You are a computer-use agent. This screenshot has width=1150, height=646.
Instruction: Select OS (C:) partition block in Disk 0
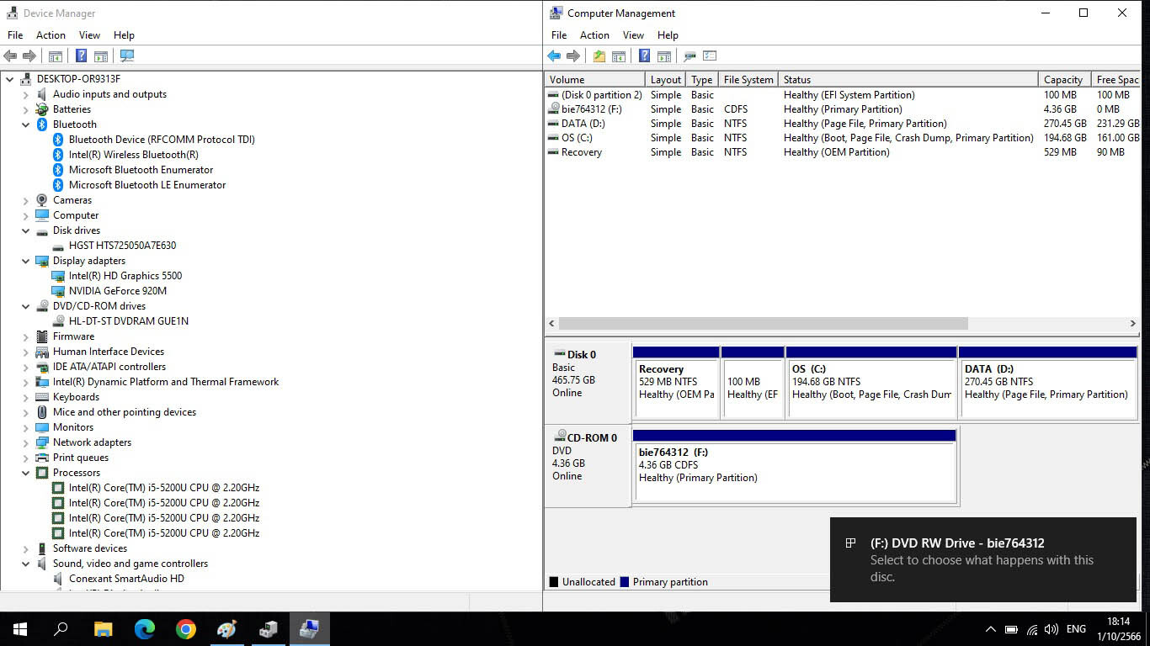tap(871, 382)
